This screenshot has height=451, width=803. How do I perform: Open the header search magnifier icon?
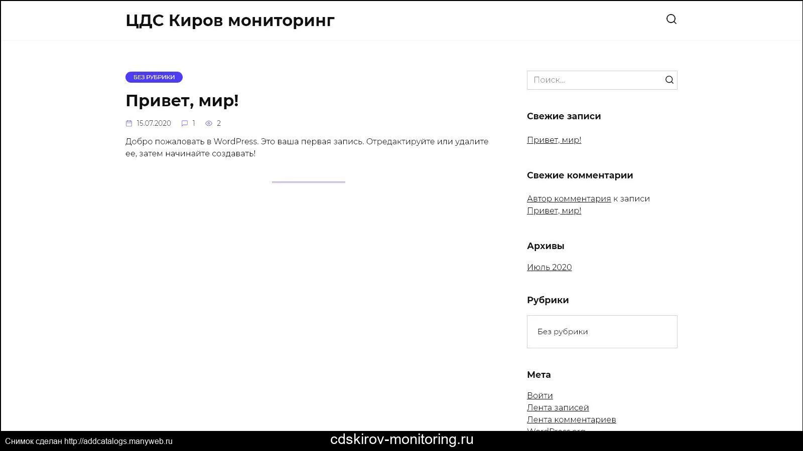click(671, 20)
